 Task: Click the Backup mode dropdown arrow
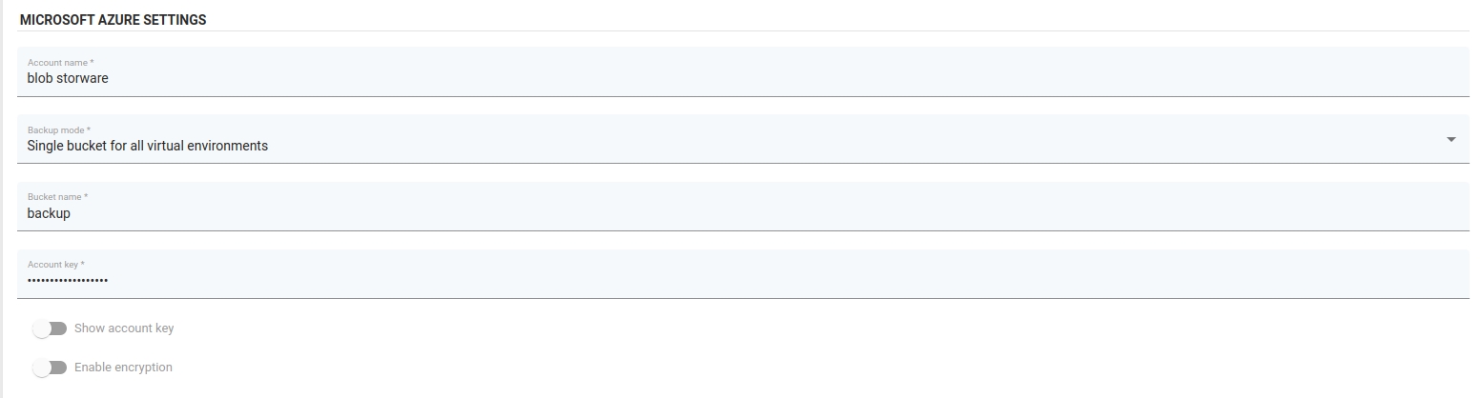coord(1450,140)
